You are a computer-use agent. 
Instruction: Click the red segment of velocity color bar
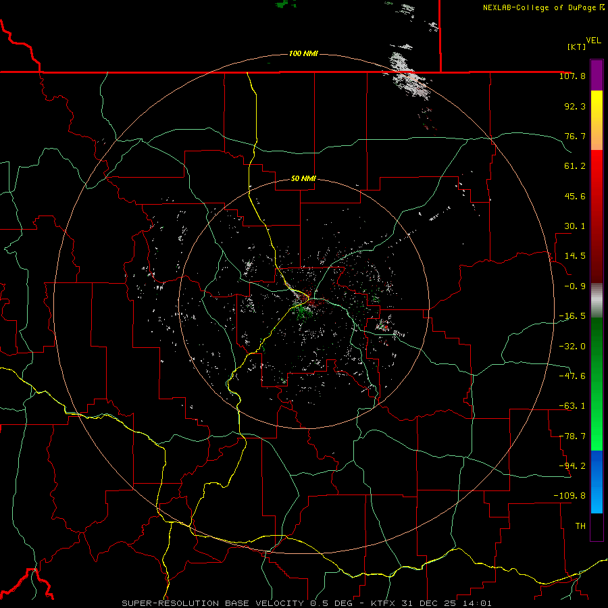[x=597, y=216]
